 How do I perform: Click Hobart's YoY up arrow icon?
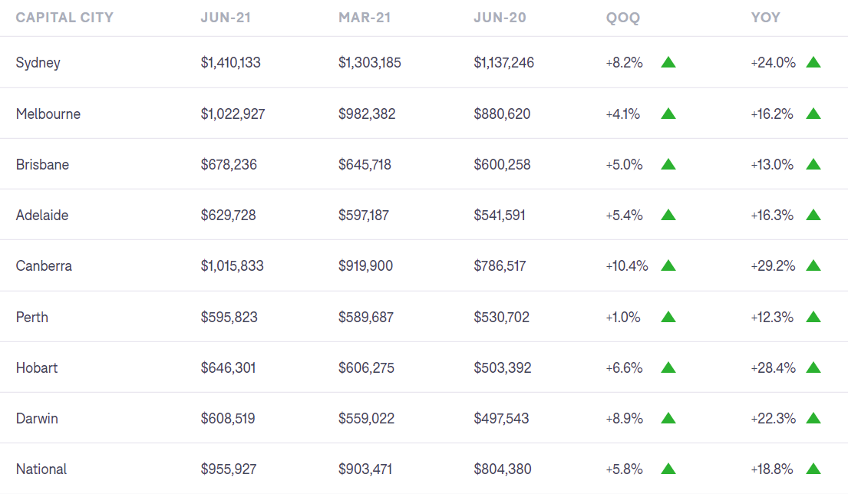813,367
